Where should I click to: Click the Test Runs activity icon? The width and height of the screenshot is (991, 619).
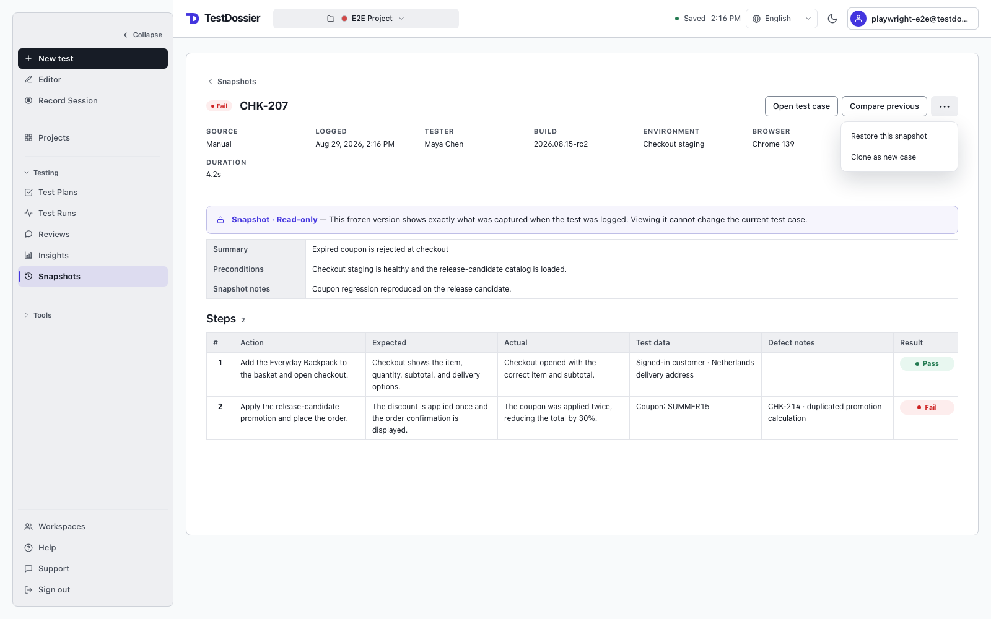pos(28,213)
